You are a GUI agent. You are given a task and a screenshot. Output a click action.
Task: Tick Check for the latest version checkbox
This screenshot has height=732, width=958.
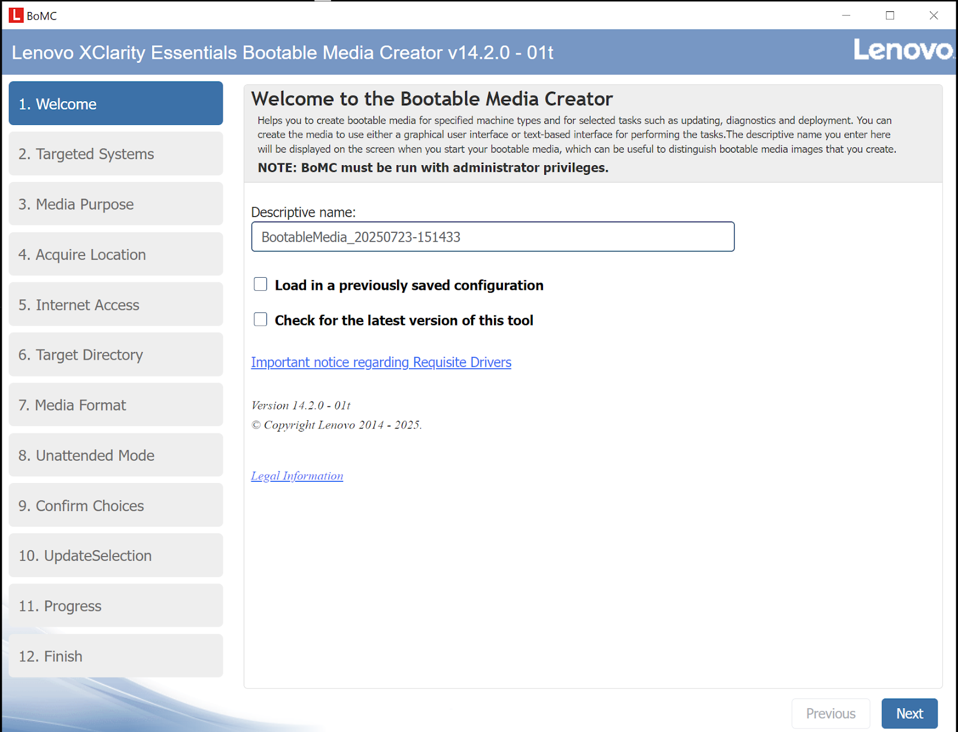(260, 320)
